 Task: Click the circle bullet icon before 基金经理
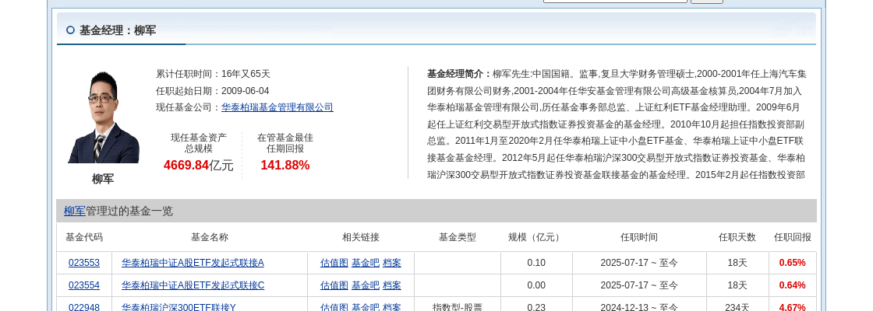pyautogui.click(x=70, y=30)
